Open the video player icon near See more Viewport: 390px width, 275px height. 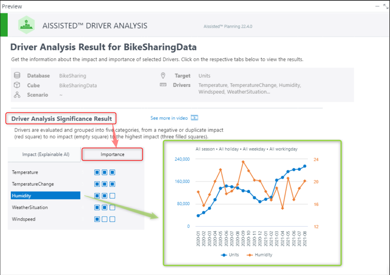pyautogui.click(x=194, y=118)
